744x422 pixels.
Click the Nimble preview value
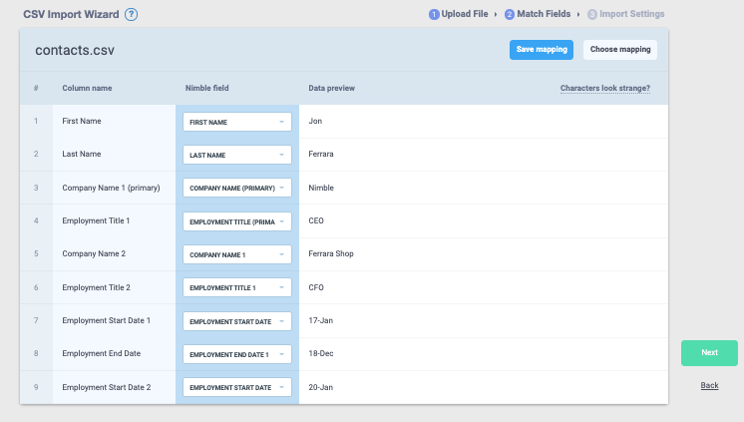point(321,188)
